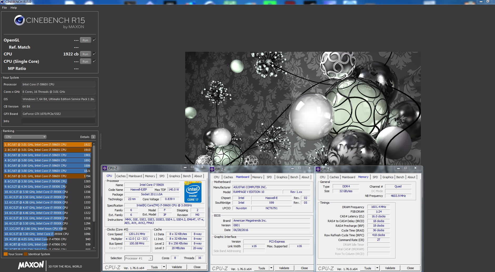Minimize the first CPU-Z window

coord(185,167)
